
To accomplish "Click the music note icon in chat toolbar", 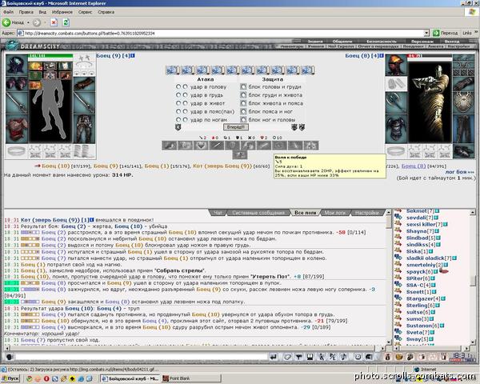I will 344,357.
